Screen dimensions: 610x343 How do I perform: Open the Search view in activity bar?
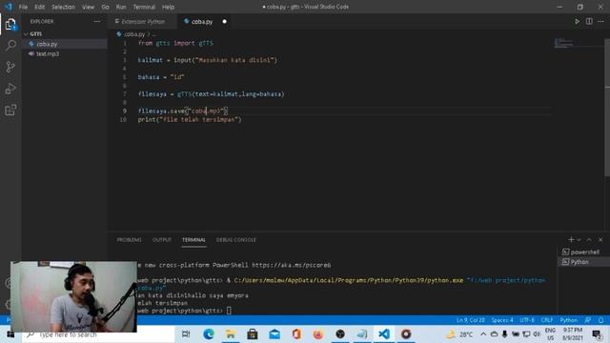10,46
